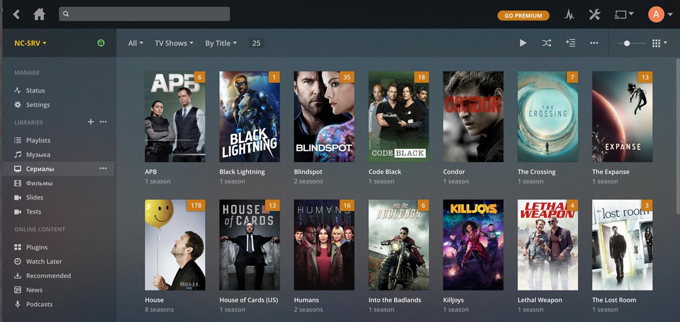The image size is (680, 322).
Task: Open the By Title sort dropdown
Action: coord(221,43)
